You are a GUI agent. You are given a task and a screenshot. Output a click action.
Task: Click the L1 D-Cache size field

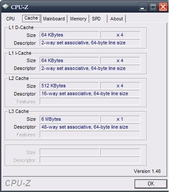(x=69, y=35)
